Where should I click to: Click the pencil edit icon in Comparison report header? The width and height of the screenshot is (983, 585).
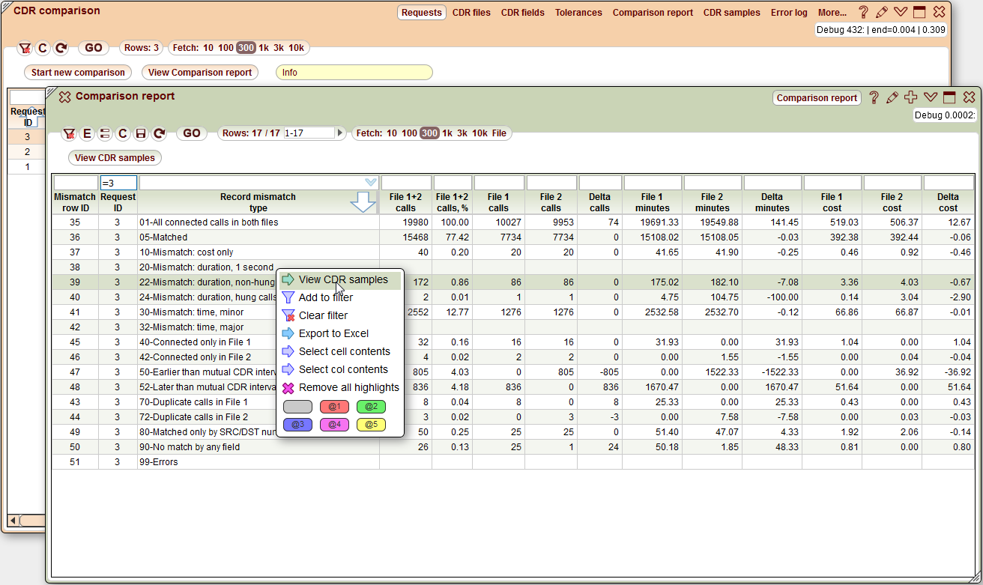coord(892,97)
